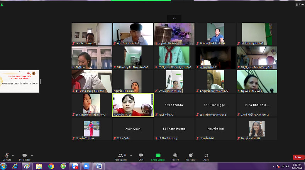Select TEACHER OF ENGLISH video tile
The image size is (305, 170).
215,34
